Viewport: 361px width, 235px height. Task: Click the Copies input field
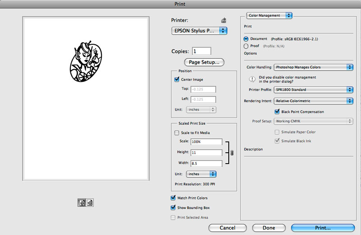pyautogui.click(x=201, y=52)
